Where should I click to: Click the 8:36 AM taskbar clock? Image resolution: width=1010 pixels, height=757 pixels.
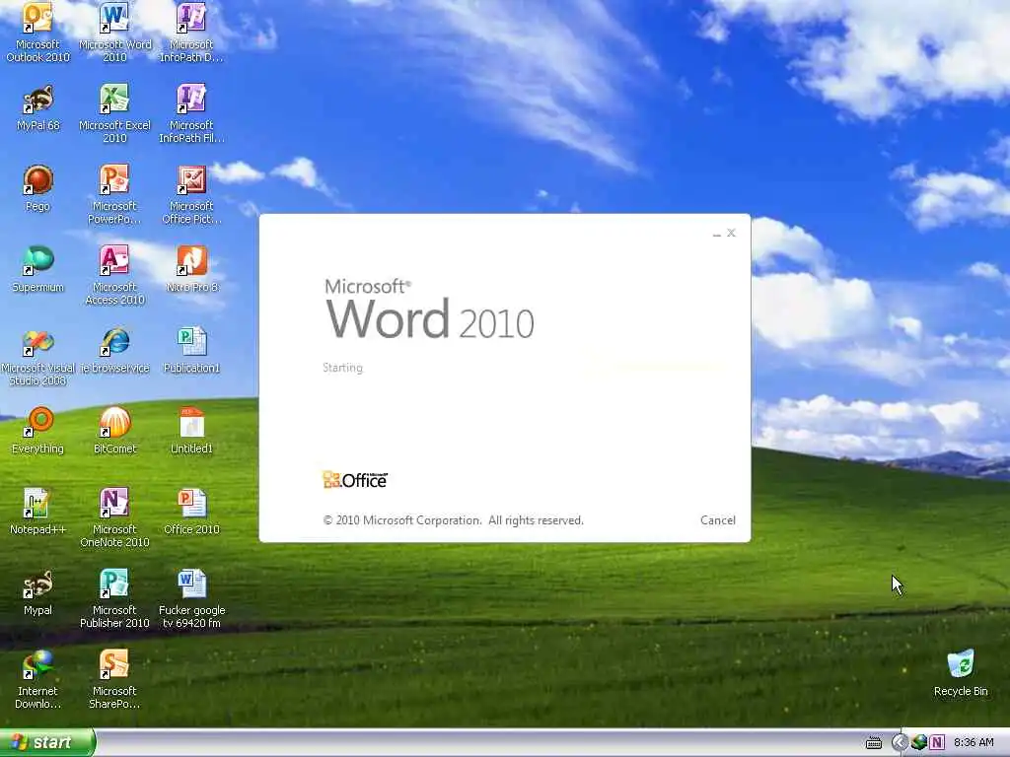point(974,743)
